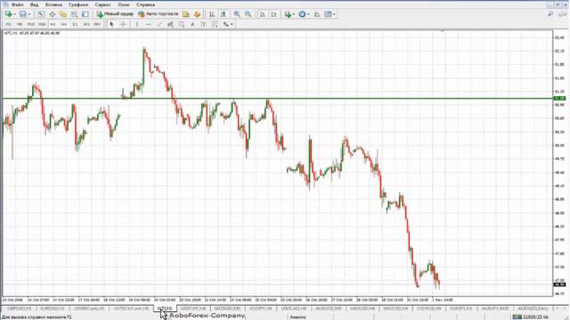Screen dimensions: 570x320
Task: Switch to the GBPUSD,H1 chart tab
Action: click(x=19, y=308)
